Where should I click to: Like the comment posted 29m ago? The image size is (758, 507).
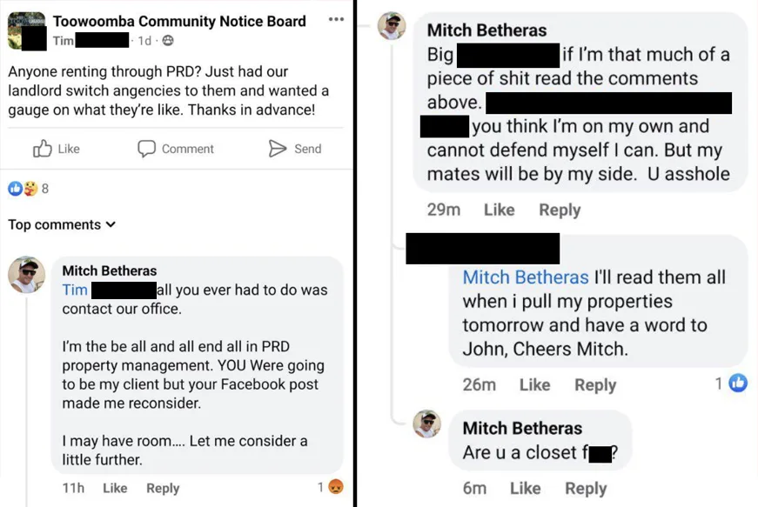(499, 210)
